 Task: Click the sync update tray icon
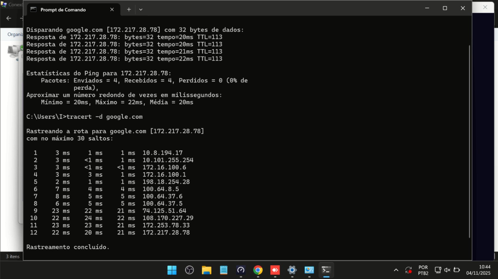pyautogui.click(x=408, y=270)
